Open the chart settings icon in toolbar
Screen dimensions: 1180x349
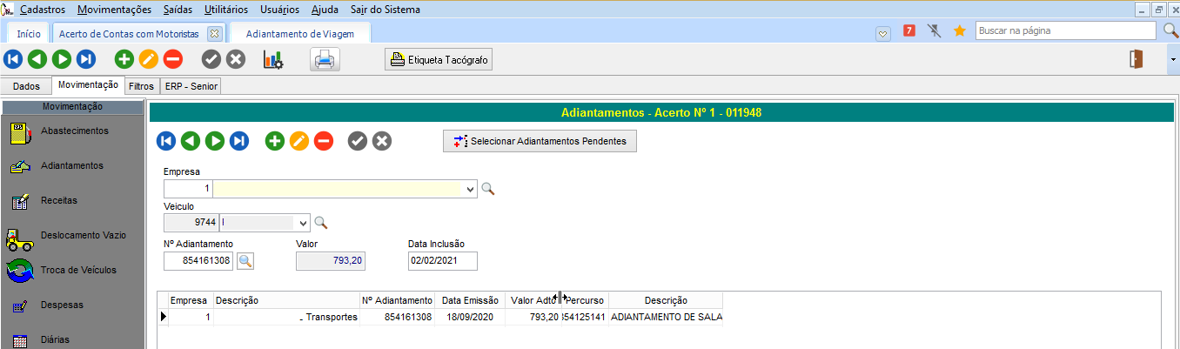273,59
